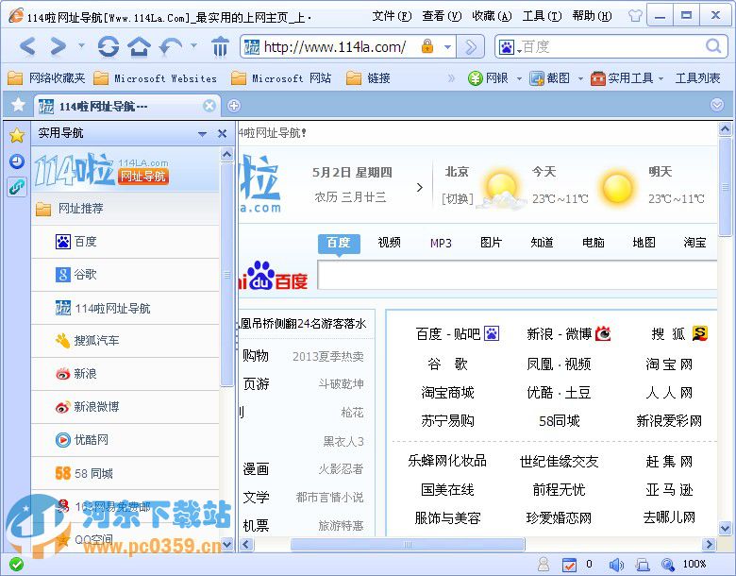Image resolution: width=736 pixels, height=576 pixels.
Task: Open a new tab with plus icon
Action: 234,106
